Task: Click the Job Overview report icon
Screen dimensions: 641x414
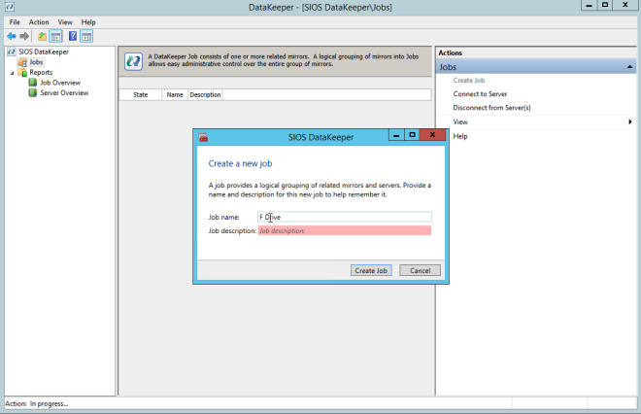Action: [33, 83]
